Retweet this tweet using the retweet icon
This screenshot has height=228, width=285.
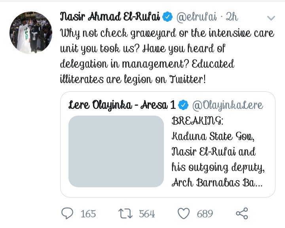tap(126, 214)
